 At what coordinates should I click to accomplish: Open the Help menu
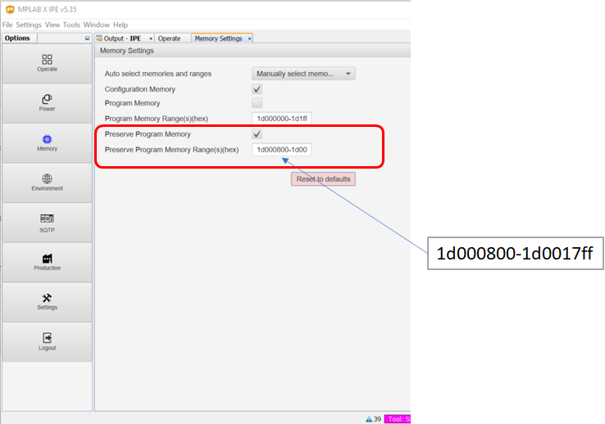(121, 25)
